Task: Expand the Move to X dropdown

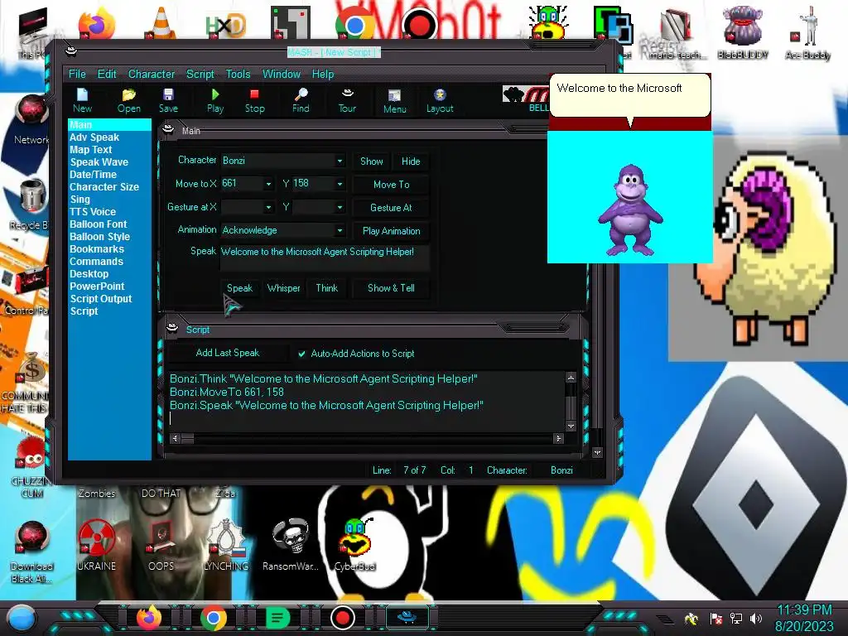Action: click(268, 185)
